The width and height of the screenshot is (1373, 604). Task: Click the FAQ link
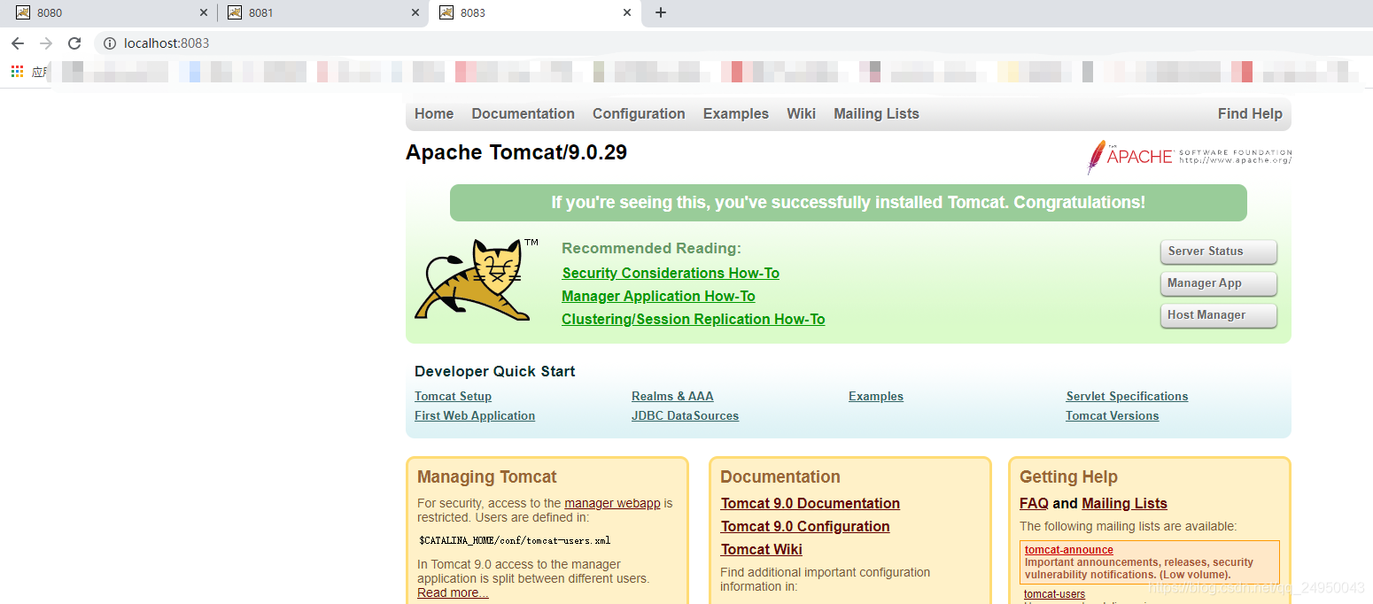click(x=1034, y=503)
